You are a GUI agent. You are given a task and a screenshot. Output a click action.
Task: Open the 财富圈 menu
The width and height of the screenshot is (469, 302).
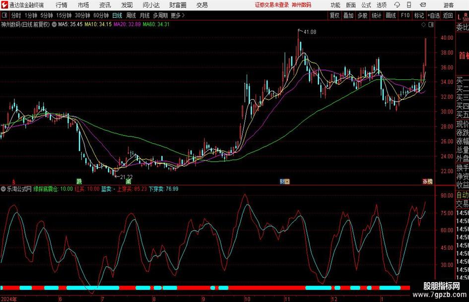[178, 5]
